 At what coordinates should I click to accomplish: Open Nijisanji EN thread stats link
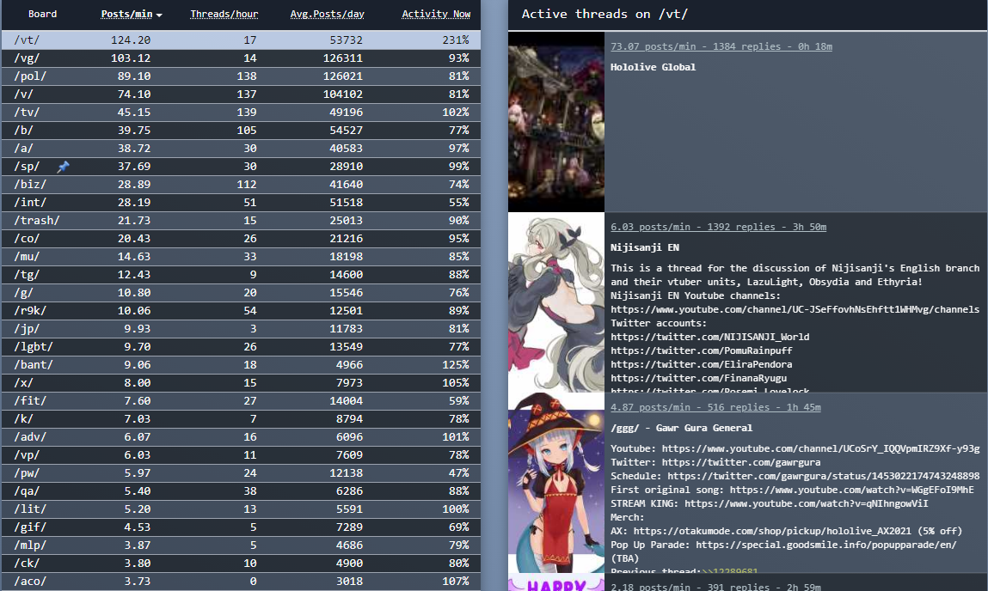click(x=718, y=228)
